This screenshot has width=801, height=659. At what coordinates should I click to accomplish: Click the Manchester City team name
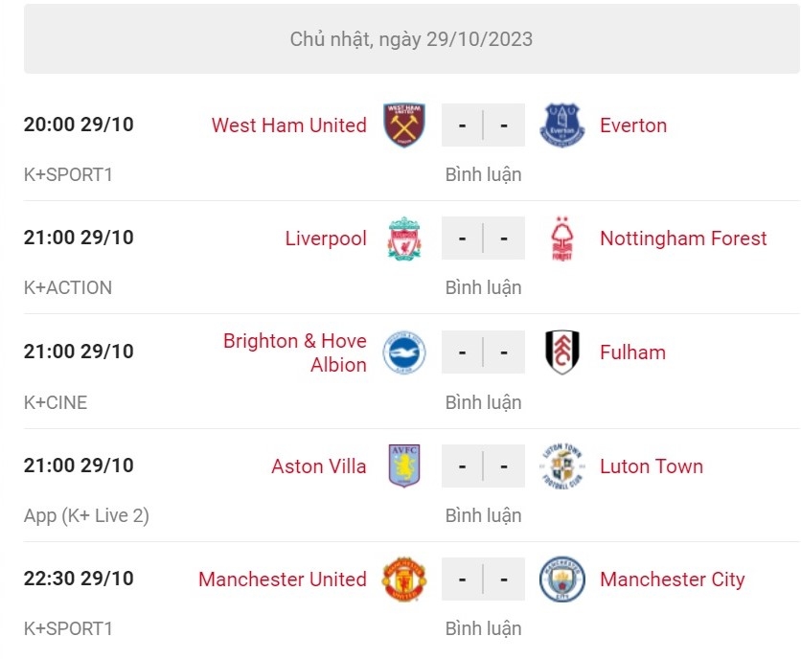coord(672,579)
